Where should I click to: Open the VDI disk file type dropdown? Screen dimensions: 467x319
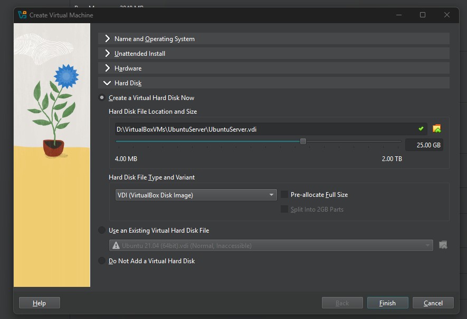pyautogui.click(x=196, y=195)
